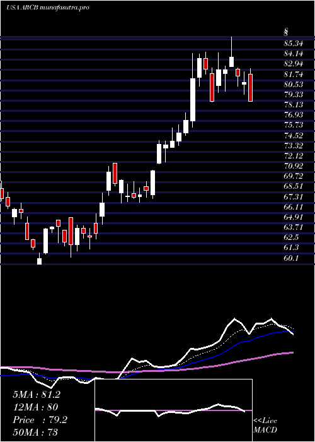Image resolution: width=315 pixels, height=442 pixels.
Task: Click the Price : 79.2 readout
Action: pos(40,420)
